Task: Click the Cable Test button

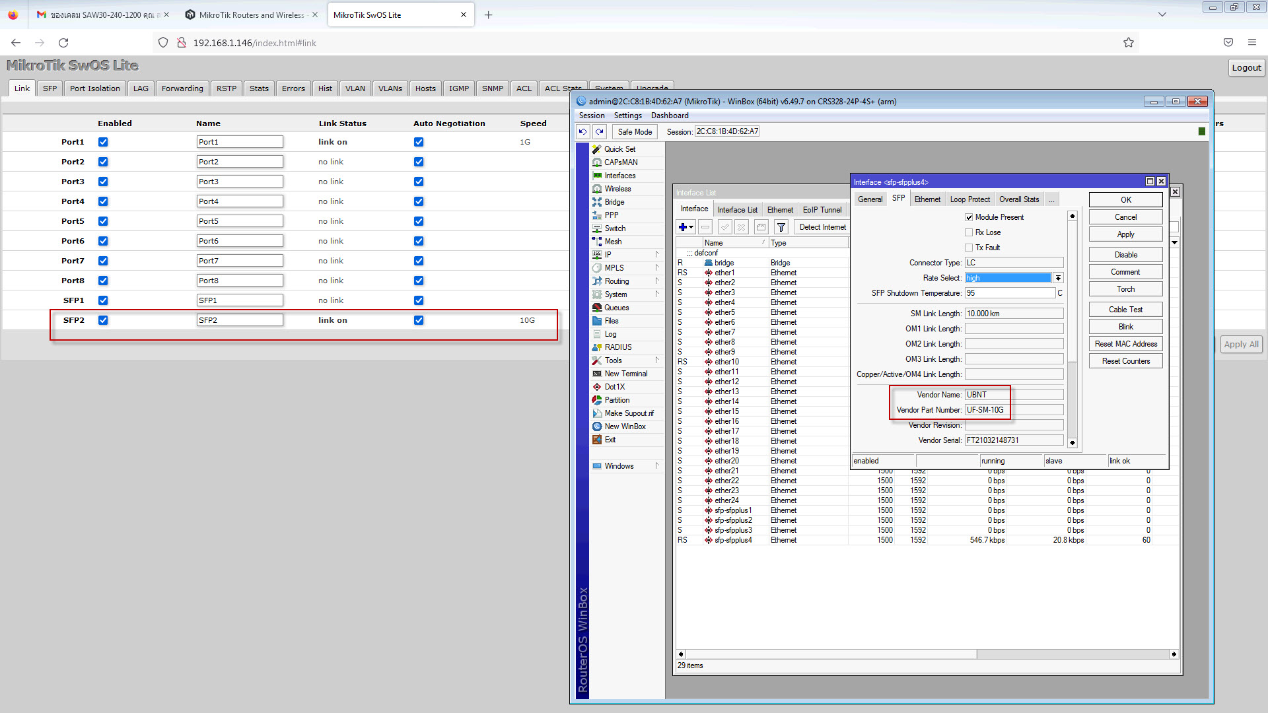Action: coord(1125,310)
